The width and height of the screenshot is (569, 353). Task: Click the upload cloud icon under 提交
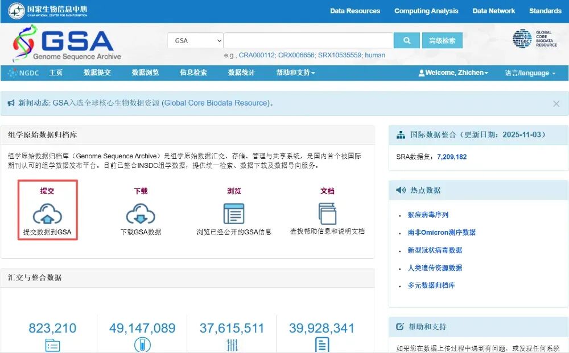point(47,213)
